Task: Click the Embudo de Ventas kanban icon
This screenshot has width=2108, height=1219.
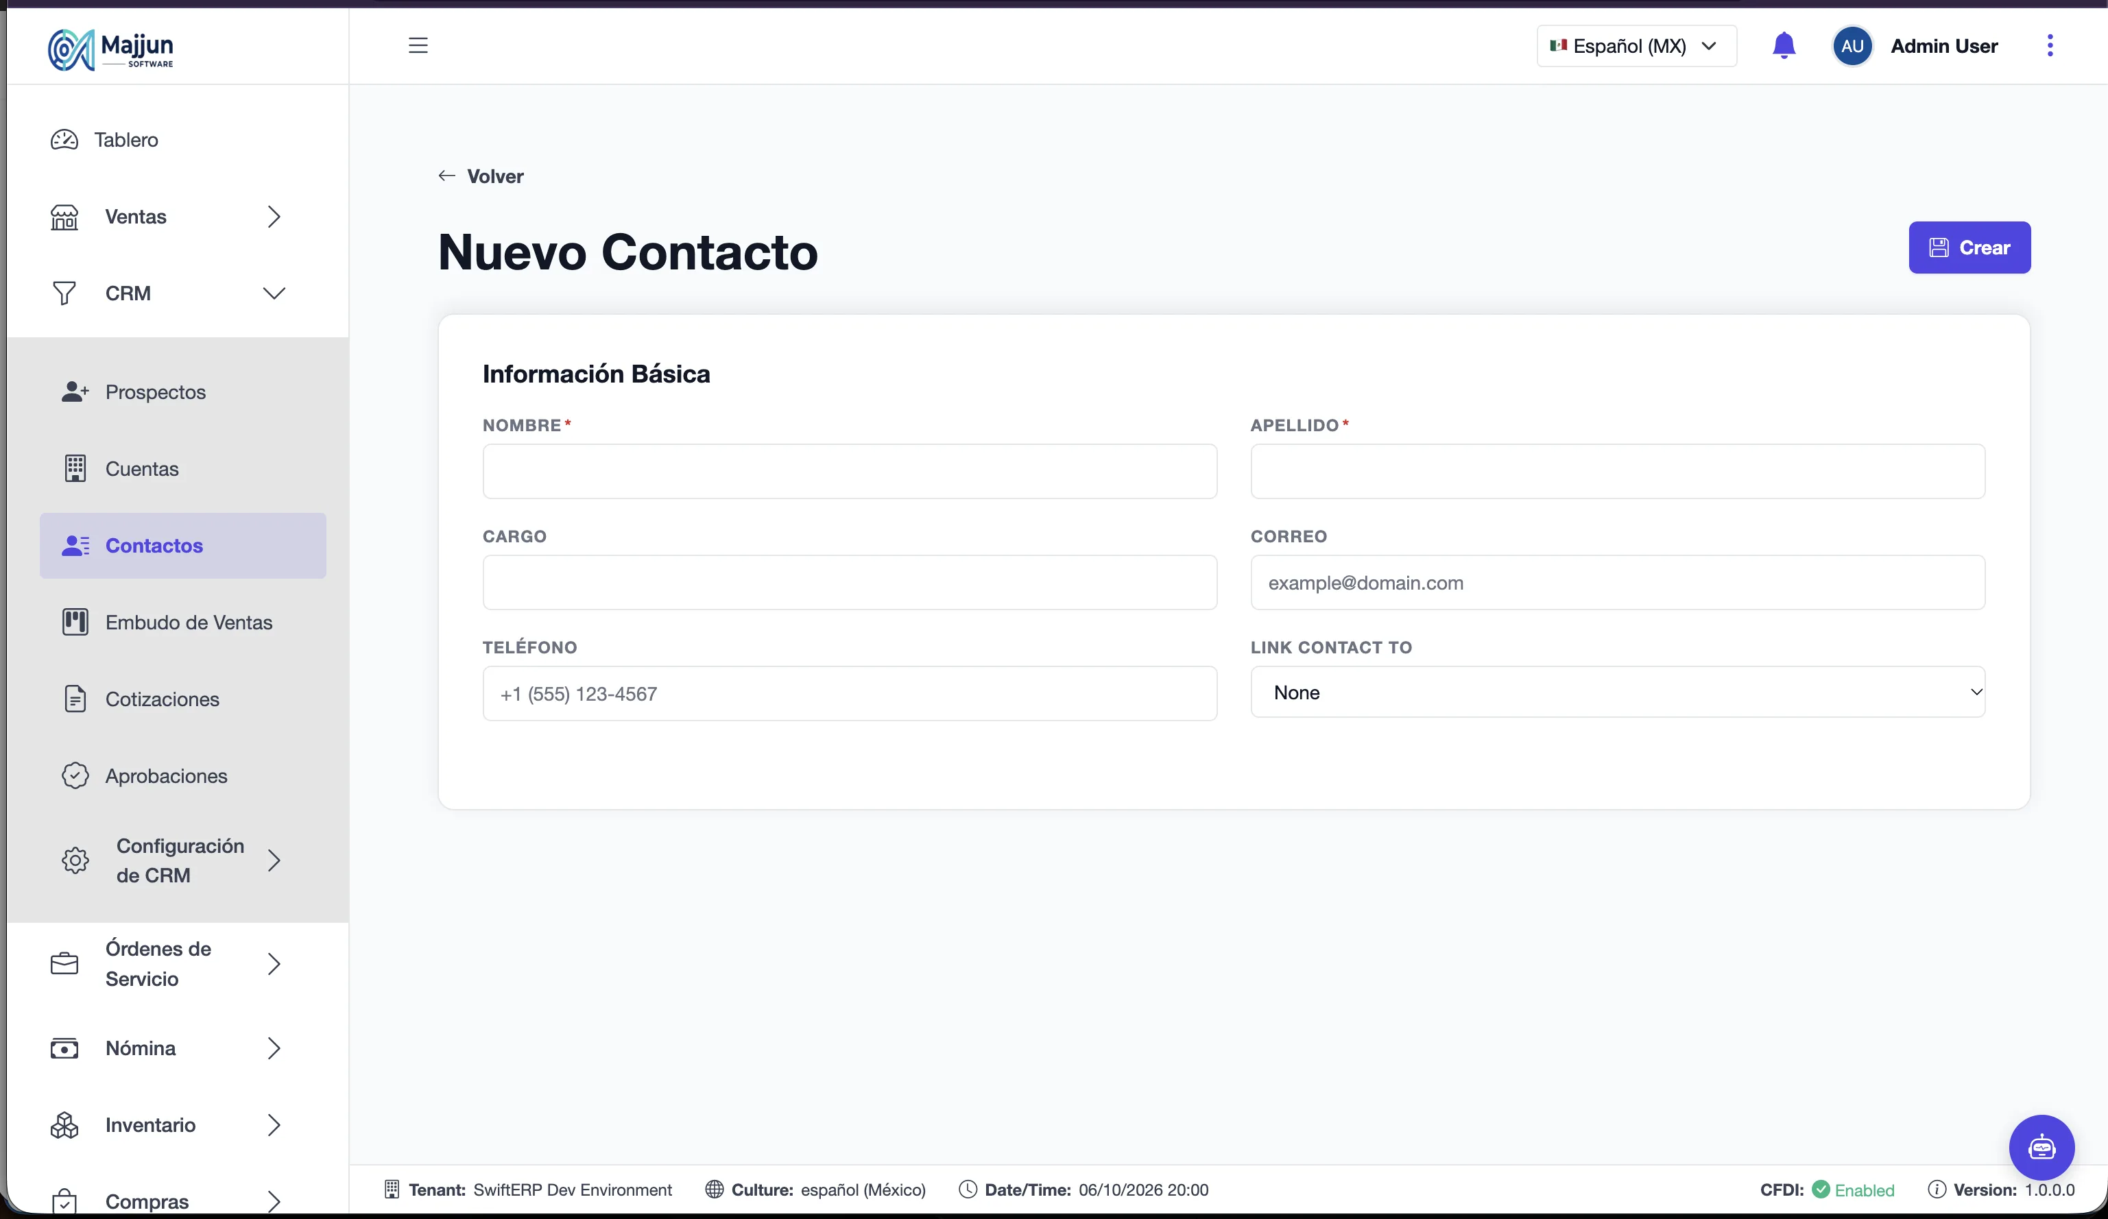Action: coord(75,623)
